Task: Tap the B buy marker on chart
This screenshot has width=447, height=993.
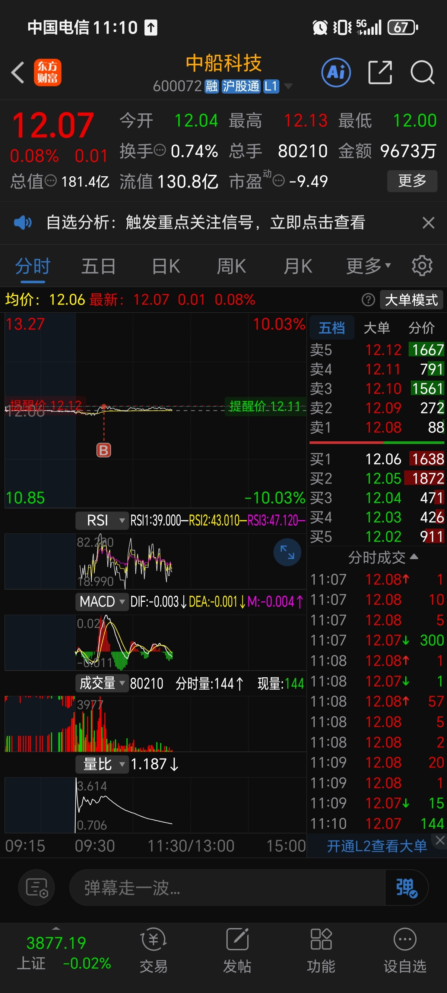Action: [104, 450]
